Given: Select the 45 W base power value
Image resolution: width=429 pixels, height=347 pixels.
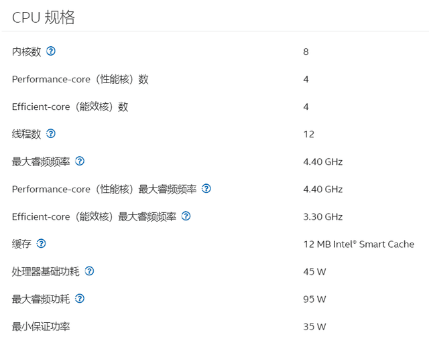Looking at the screenshot, I should point(314,271).
